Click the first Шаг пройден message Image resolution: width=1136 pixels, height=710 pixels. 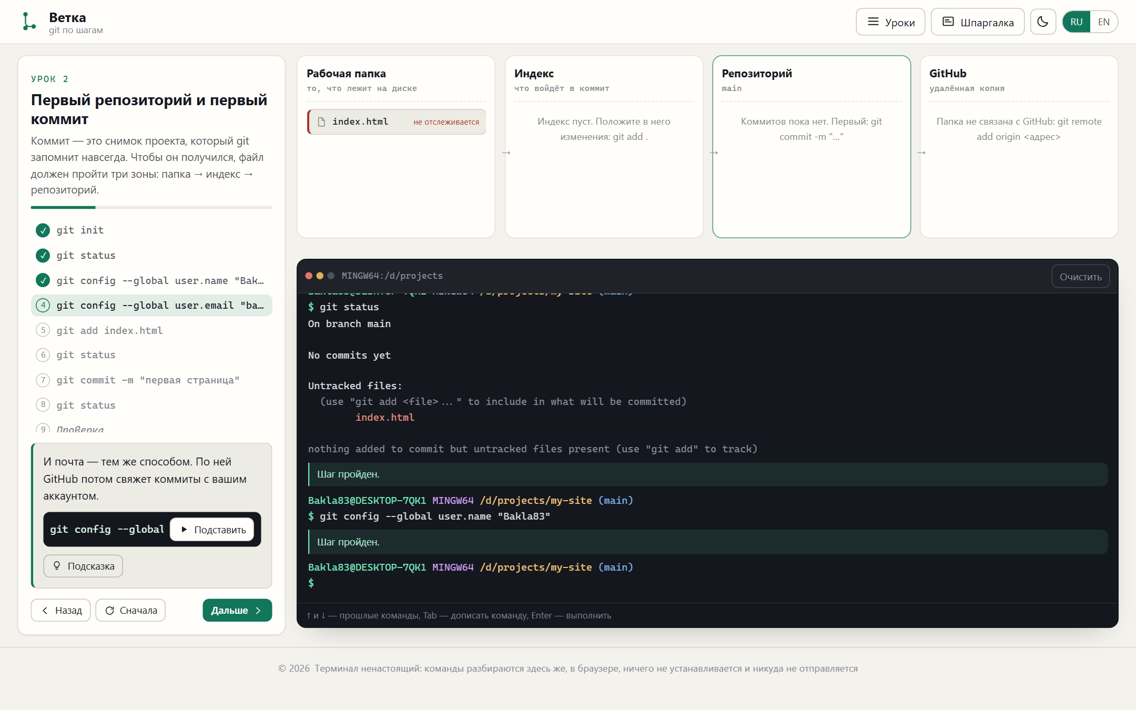tap(708, 474)
